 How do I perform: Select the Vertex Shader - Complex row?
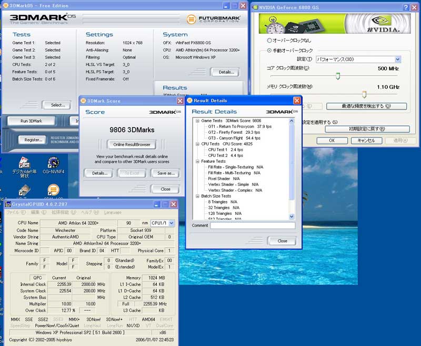[235, 190]
